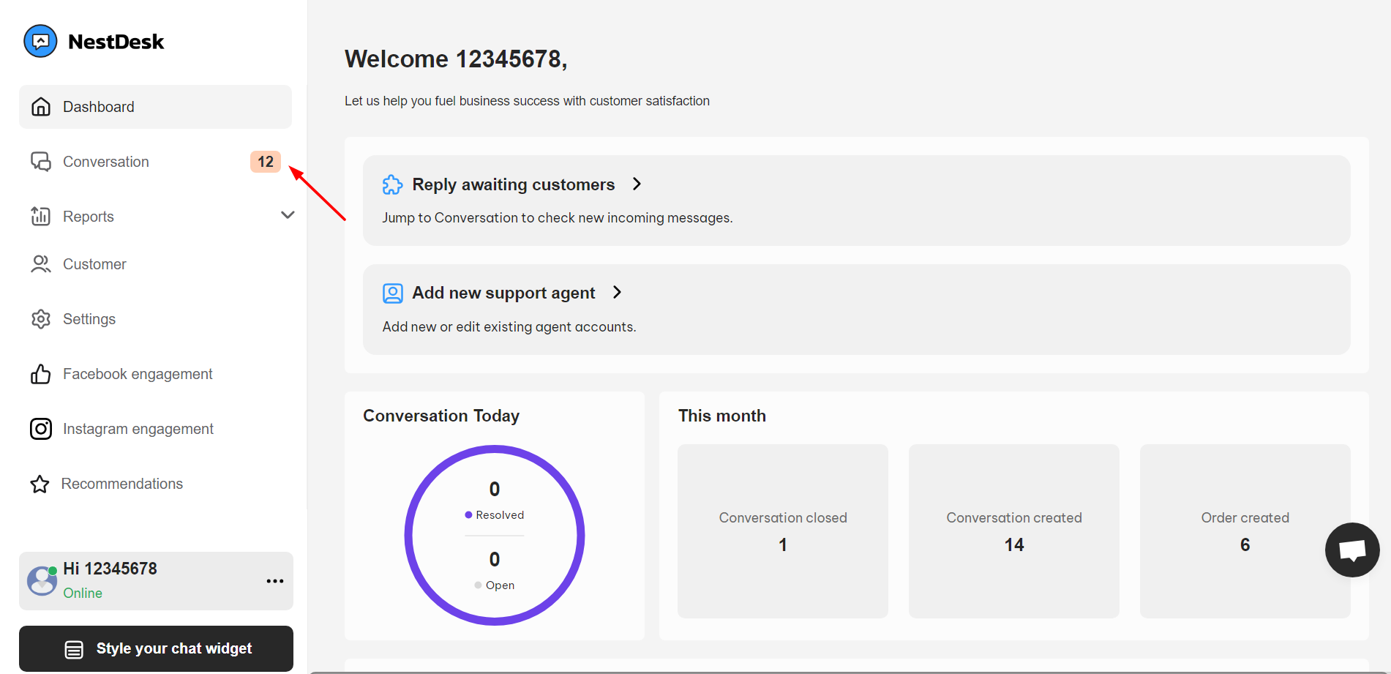Image resolution: width=1391 pixels, height=674 pixels.
Task: Click 'Add new or edit existing agent accounts' text
Action: point(509,326)
